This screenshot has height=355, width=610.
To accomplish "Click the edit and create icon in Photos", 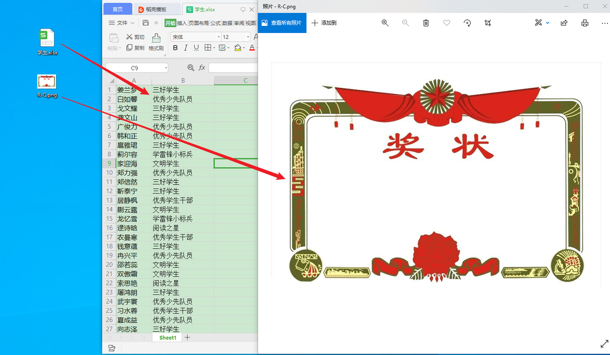I will [x=538, y=23].
